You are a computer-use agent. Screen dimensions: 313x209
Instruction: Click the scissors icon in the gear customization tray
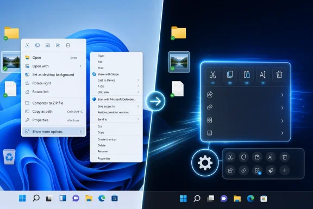(x=230, y=157)
